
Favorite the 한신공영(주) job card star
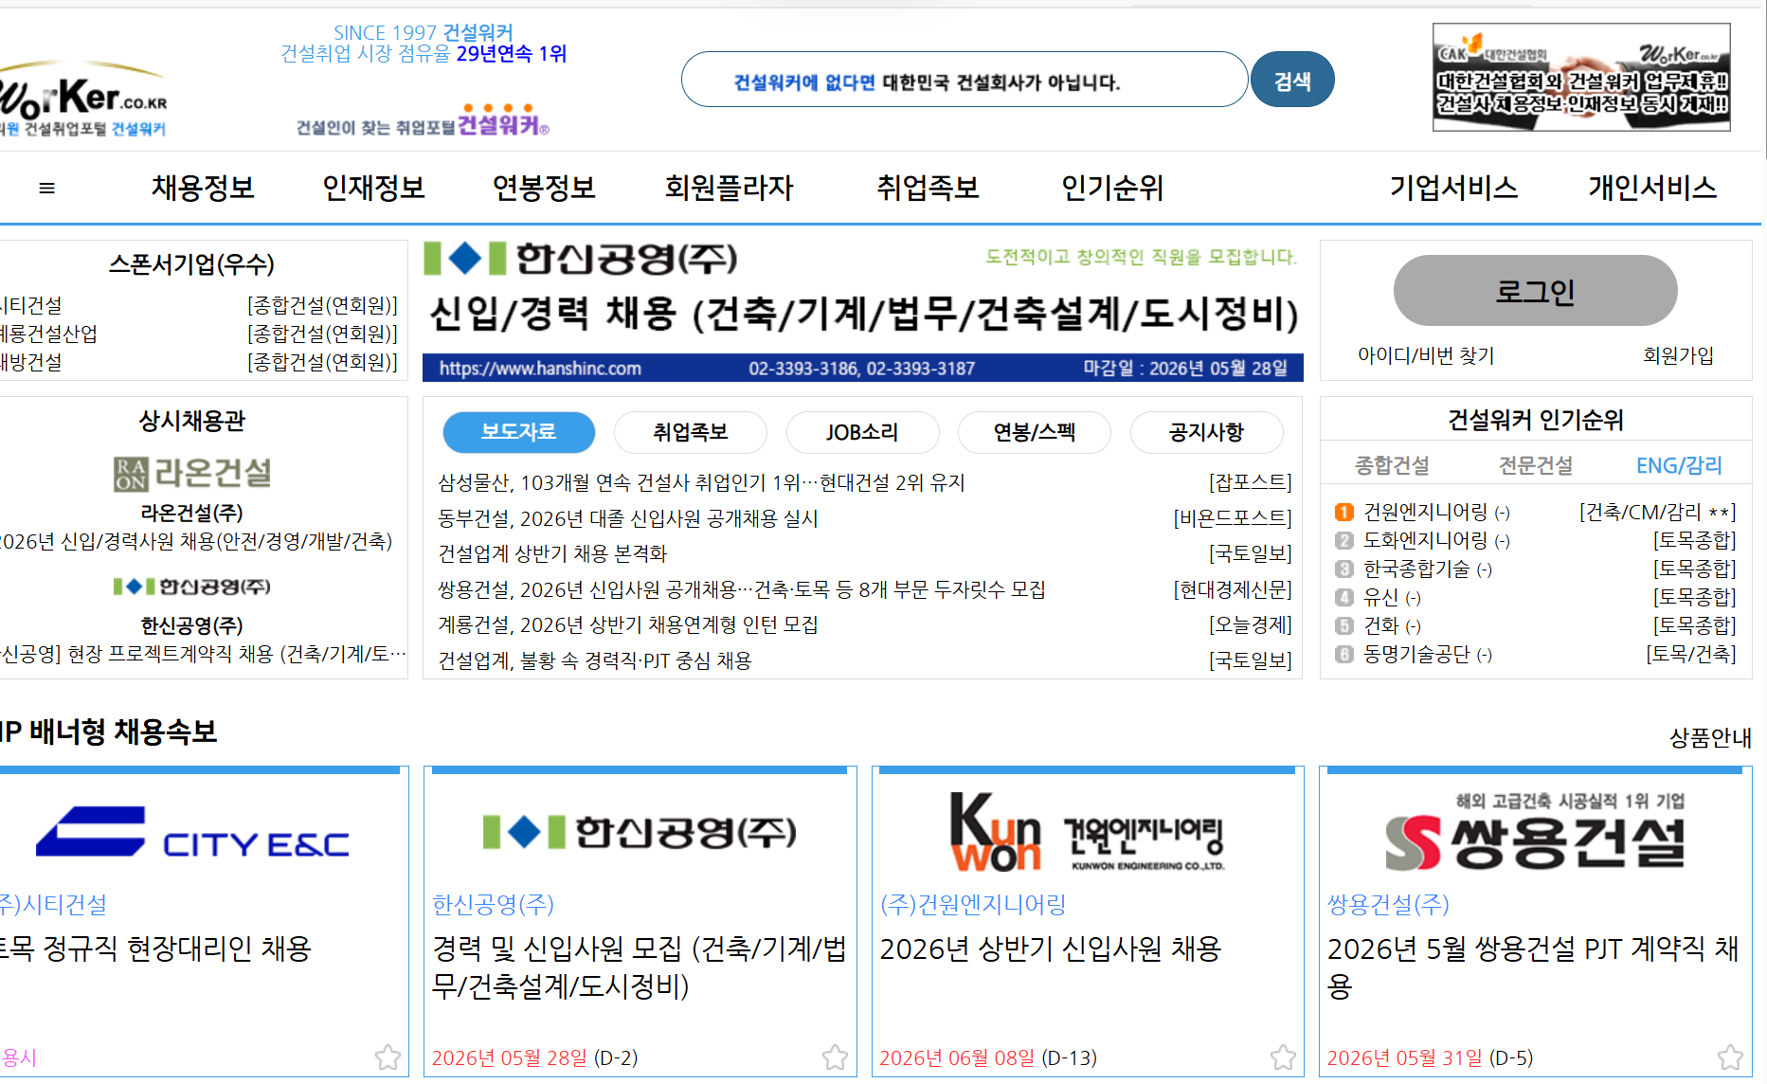tap(835, 1057)
